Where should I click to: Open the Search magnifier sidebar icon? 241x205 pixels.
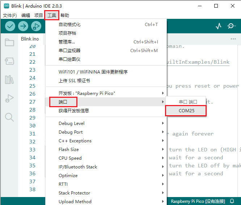(9, 117)
